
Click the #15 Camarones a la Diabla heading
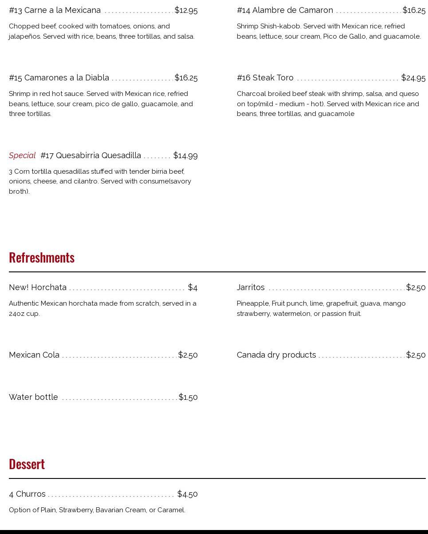point(59,78)
